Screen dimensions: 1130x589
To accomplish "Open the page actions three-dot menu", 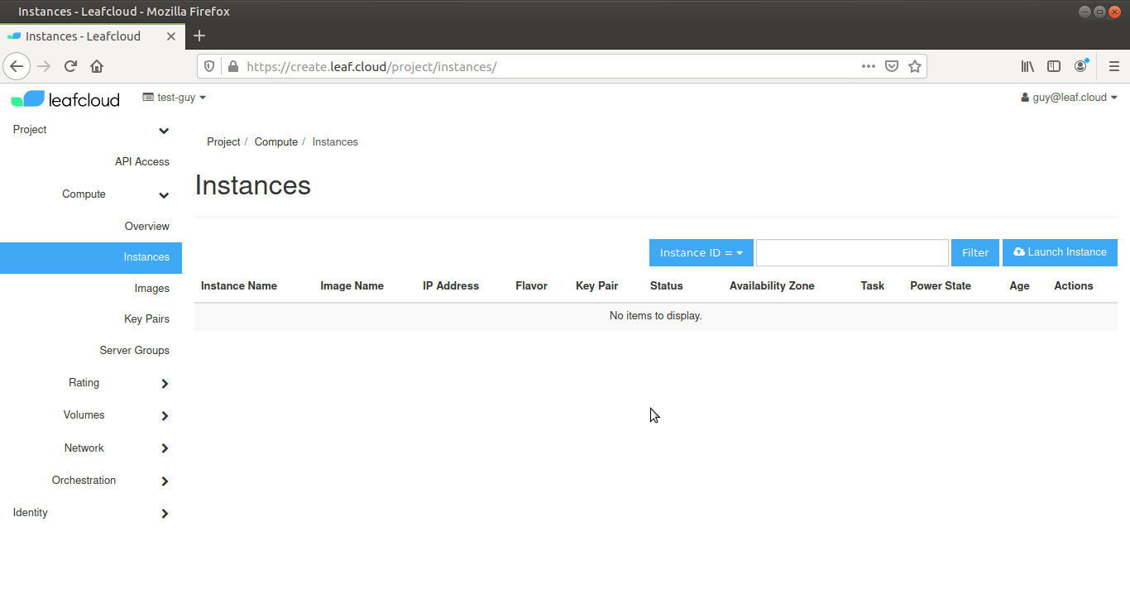I will (x=868, y=66).
